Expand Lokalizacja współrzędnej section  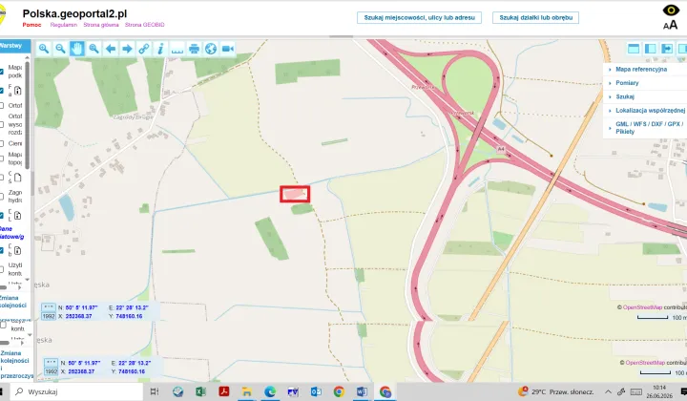click(650, 111)
